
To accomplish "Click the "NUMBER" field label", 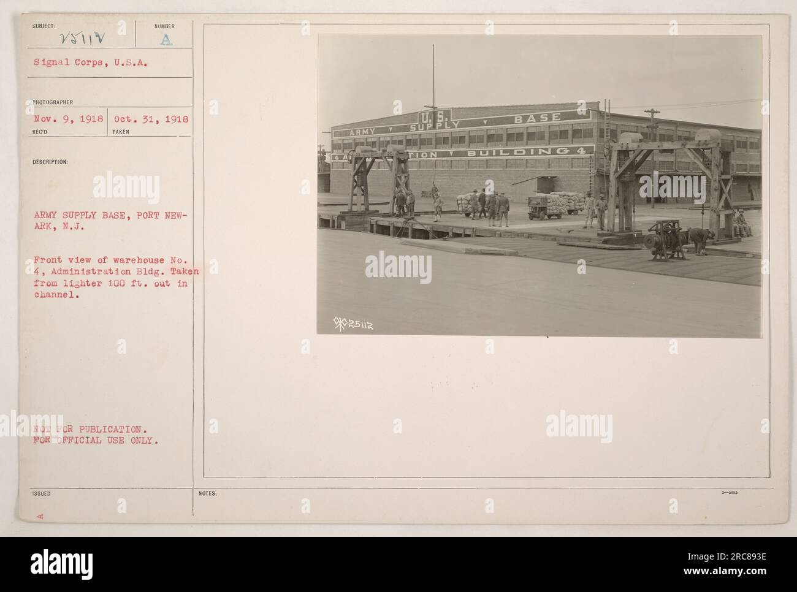I will point(166,26).
